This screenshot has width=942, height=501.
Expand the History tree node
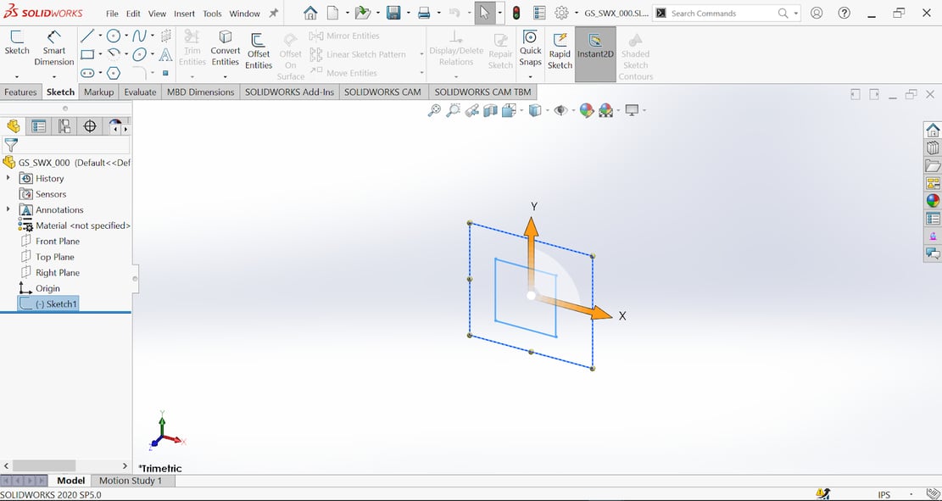click(x=8, y=178)
